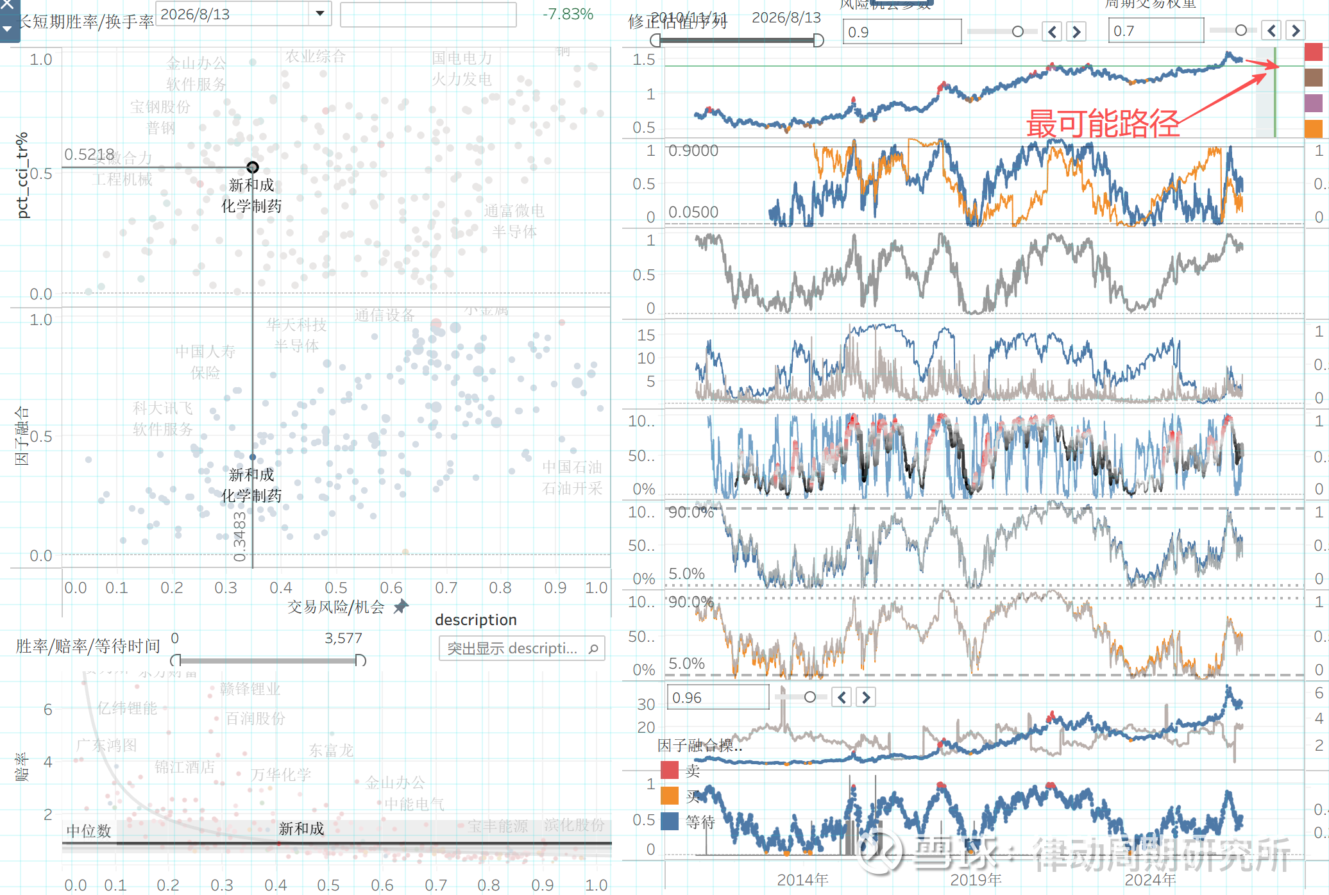Decrease the 0.7 weight with left arrow

(x=1271, y=30)
